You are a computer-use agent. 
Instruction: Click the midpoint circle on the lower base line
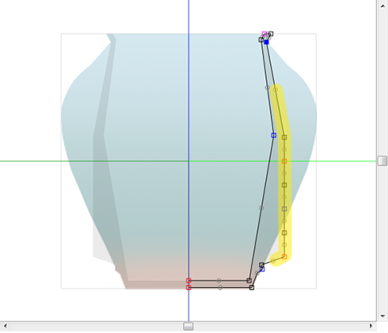(x=220, y=287)
